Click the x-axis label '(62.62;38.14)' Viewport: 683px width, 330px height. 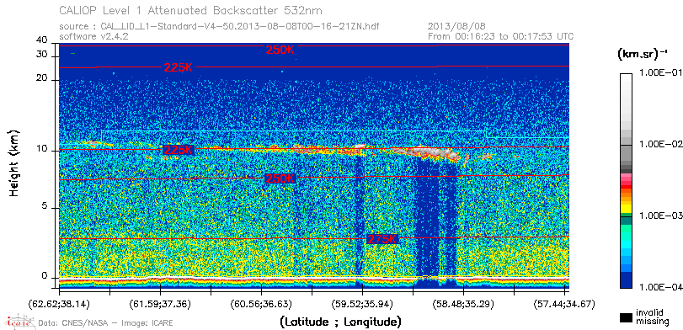coord(59,303)
